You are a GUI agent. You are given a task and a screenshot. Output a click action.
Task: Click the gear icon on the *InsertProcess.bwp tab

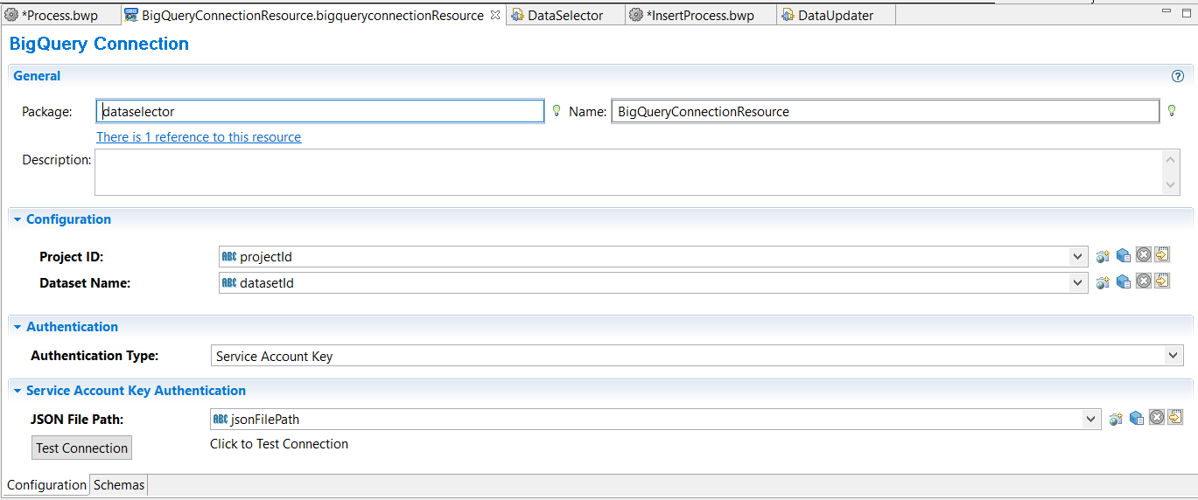[636, 15]
